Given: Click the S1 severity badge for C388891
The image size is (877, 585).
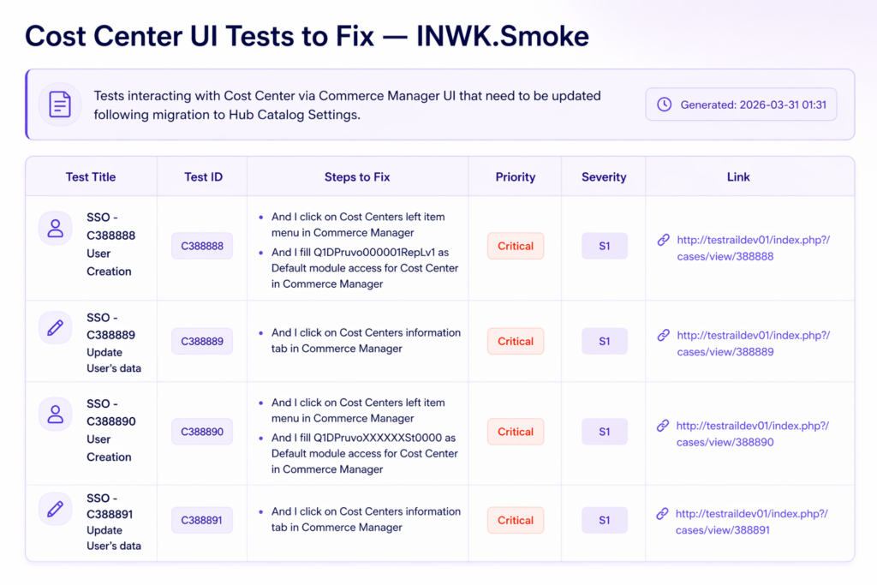Looking at the screenshot, I should 605,520.
